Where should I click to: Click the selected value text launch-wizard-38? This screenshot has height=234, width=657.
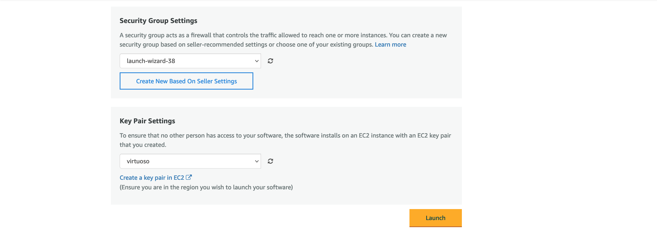pyautogui.click(x=151, y=61)
